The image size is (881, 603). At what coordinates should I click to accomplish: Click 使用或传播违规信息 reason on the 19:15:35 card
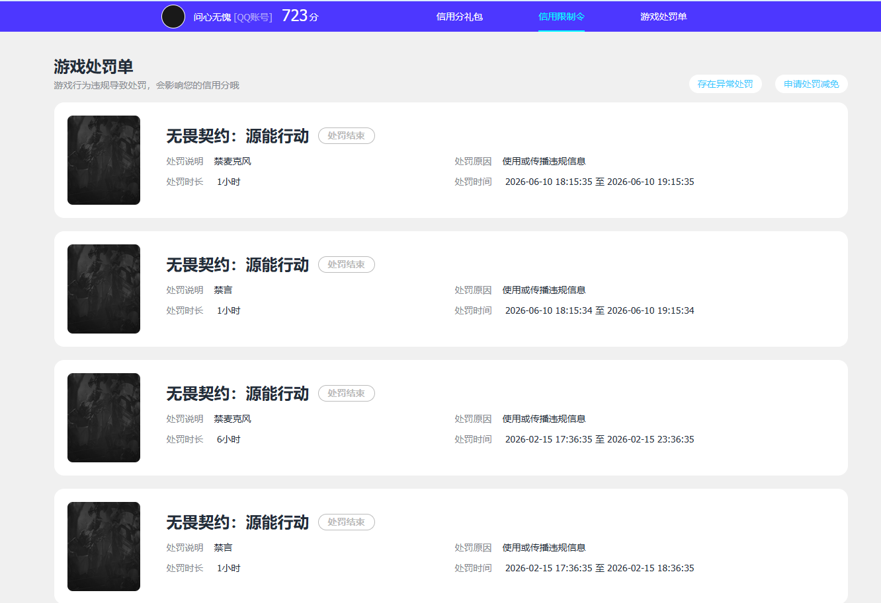[x=544, y=161]
